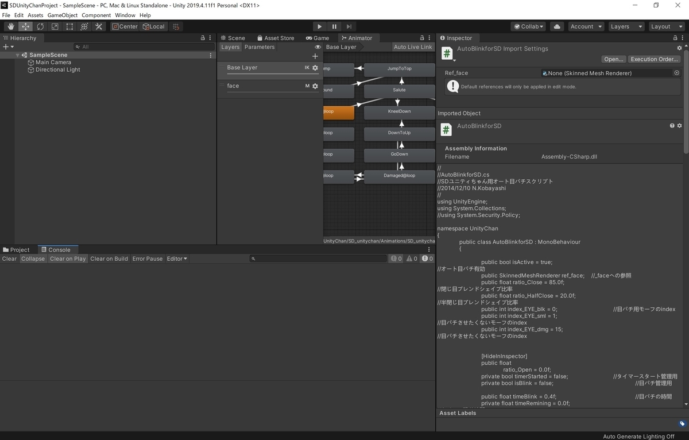
Task: Toggle Local handle rotation
Action: tap(153, 26)
